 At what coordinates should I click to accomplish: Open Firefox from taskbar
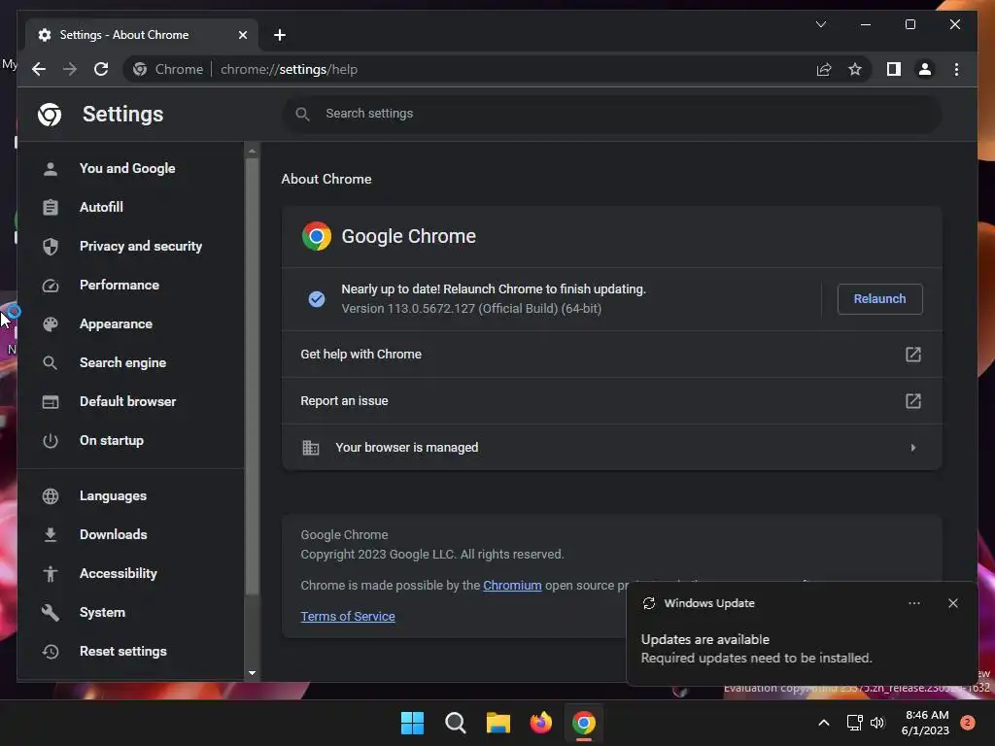540,723
